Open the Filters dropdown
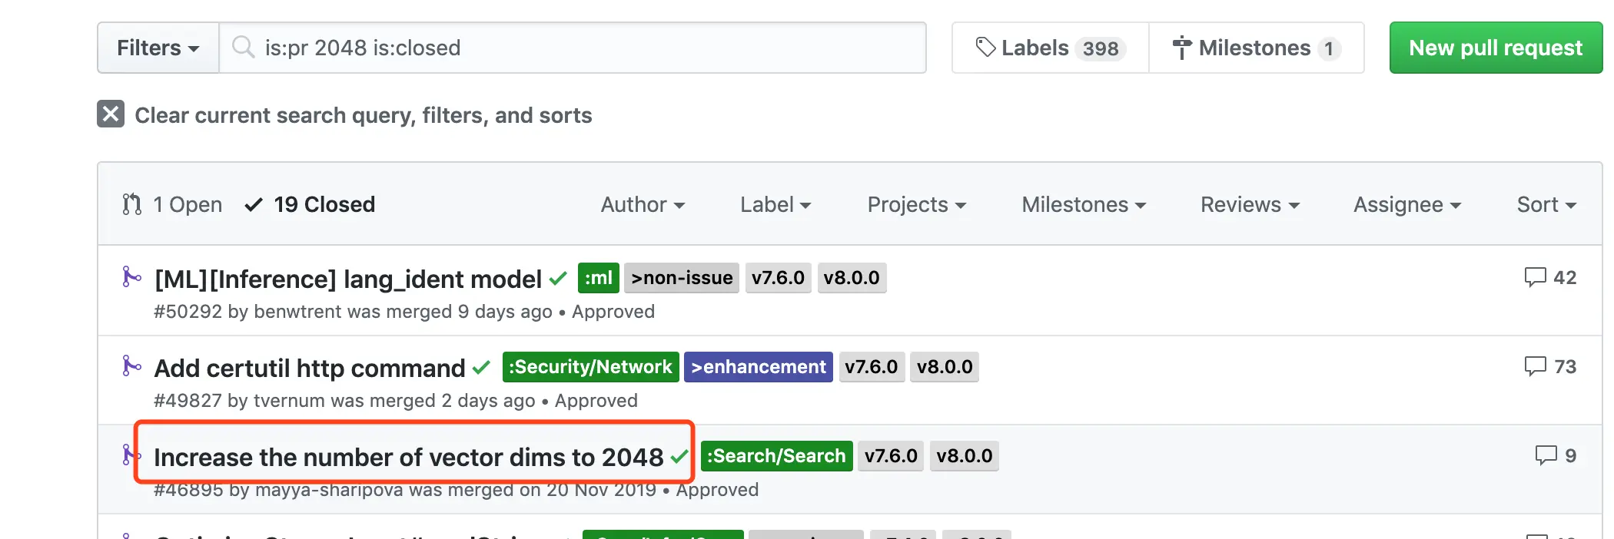Screen dimensions: 1614x539 tap(158, 48)
